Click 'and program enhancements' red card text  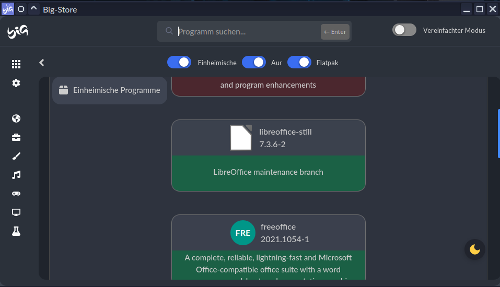(268, 85)
